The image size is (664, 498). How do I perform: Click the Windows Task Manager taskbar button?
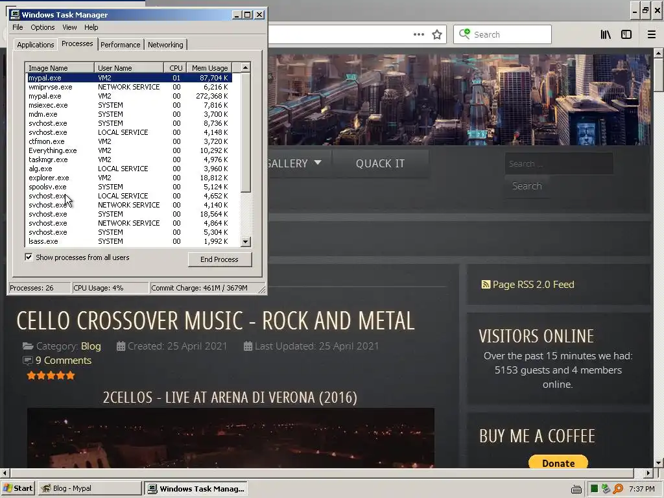pos(196,488)
